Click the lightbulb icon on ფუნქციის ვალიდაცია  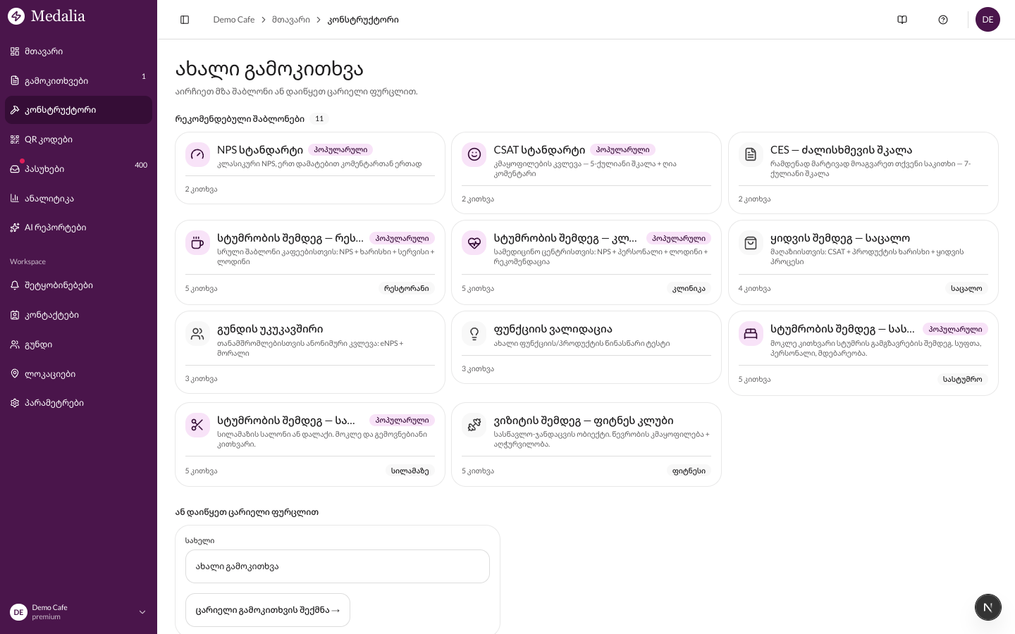474,333
